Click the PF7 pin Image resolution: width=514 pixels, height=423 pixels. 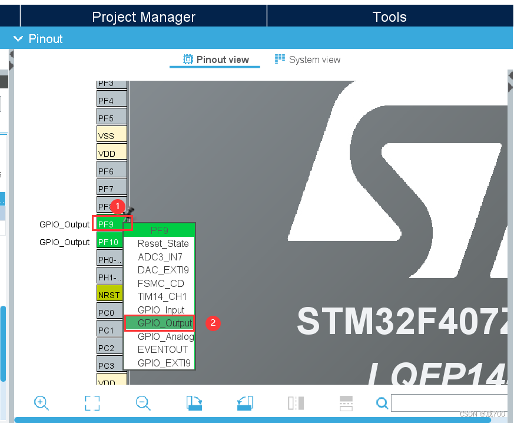click(x=111, y=187)
